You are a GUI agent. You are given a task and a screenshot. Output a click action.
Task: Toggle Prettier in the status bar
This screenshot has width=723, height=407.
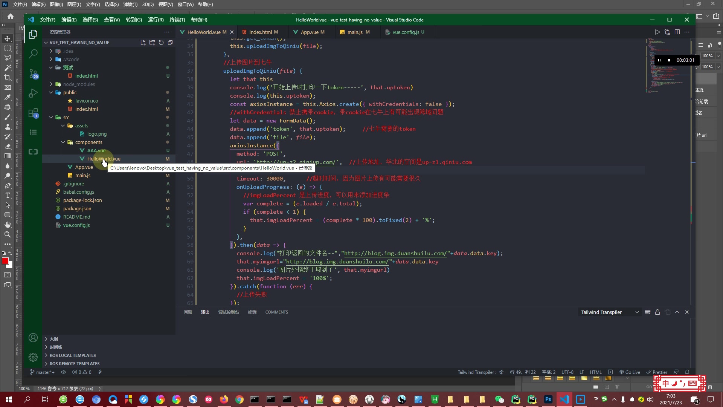click(x=657, y=372)
